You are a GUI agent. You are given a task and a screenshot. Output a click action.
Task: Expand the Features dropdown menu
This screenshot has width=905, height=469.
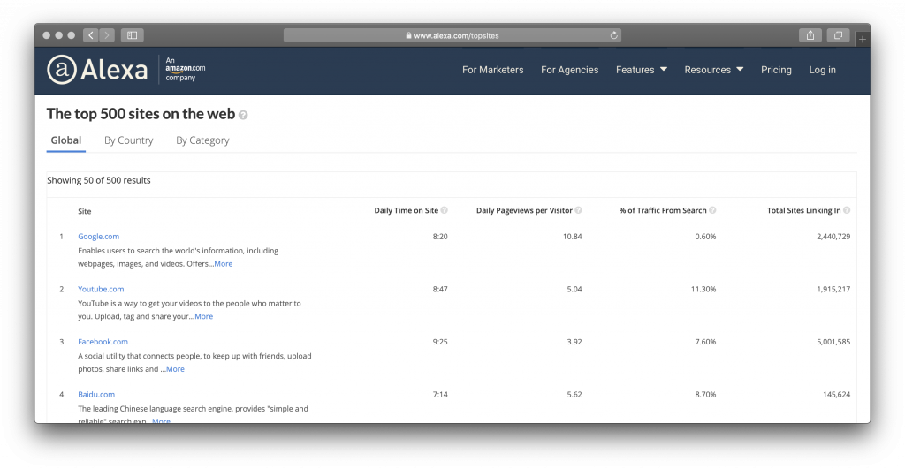642,70
